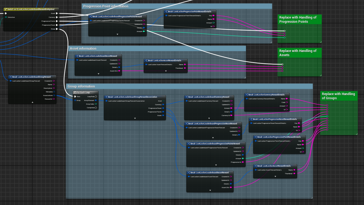Click the Loop Body pin on For Each Loop
This screenshot has width=364, height=205.
point(96,97)
